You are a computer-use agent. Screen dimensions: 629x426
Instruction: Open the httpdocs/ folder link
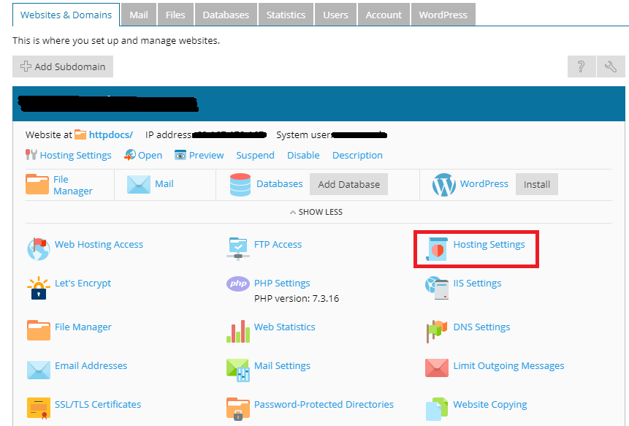(111, 134)
